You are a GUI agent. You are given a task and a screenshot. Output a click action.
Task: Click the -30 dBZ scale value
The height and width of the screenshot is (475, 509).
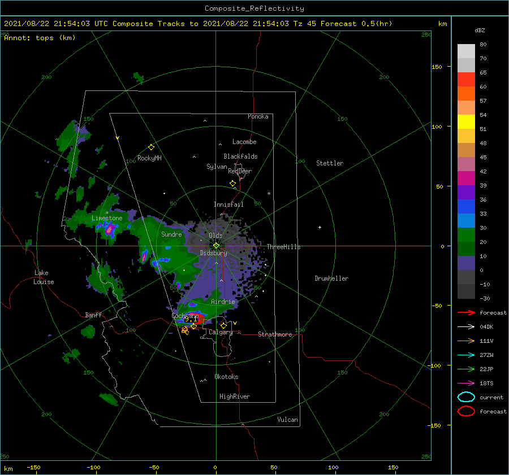pos(485,298)
